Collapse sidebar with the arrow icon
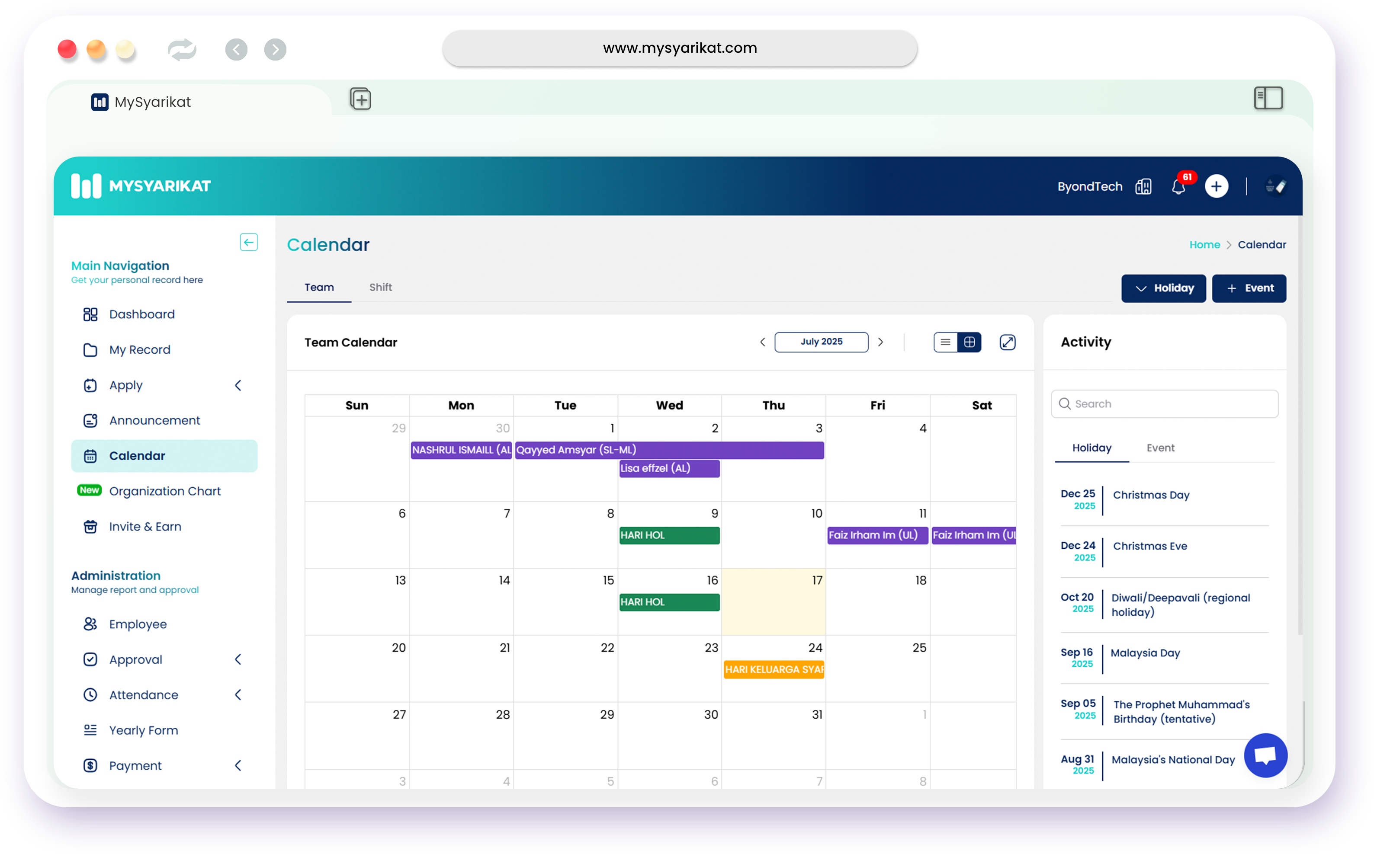 coord(249,242)
